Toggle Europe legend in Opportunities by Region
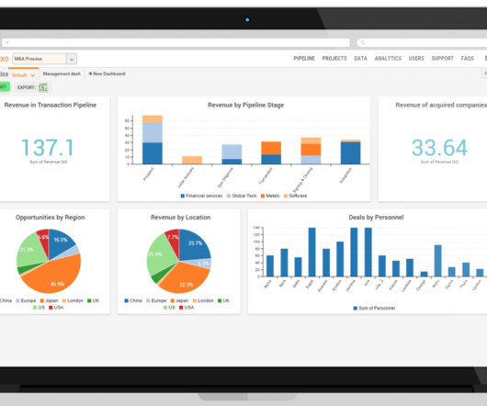487x406 pixels. (x=26, y=300)
